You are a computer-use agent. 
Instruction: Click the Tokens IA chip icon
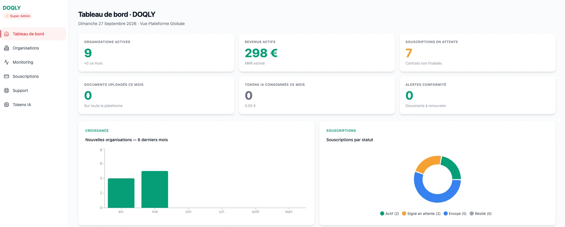(6, 105)
